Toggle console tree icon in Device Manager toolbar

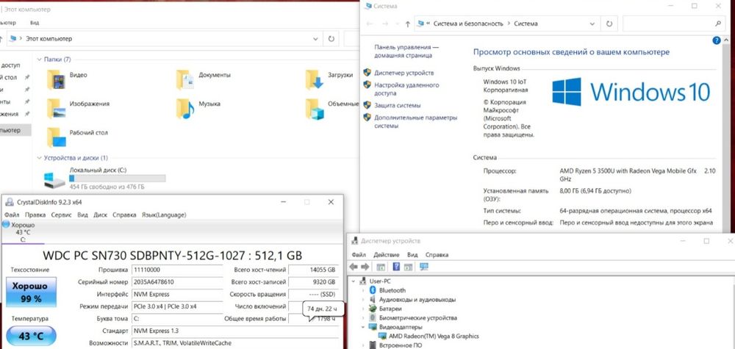[x=381, y=267]
